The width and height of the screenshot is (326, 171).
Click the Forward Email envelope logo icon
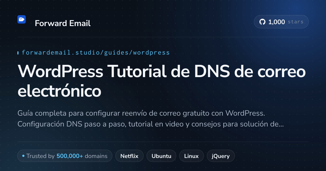tap(21, 19)
